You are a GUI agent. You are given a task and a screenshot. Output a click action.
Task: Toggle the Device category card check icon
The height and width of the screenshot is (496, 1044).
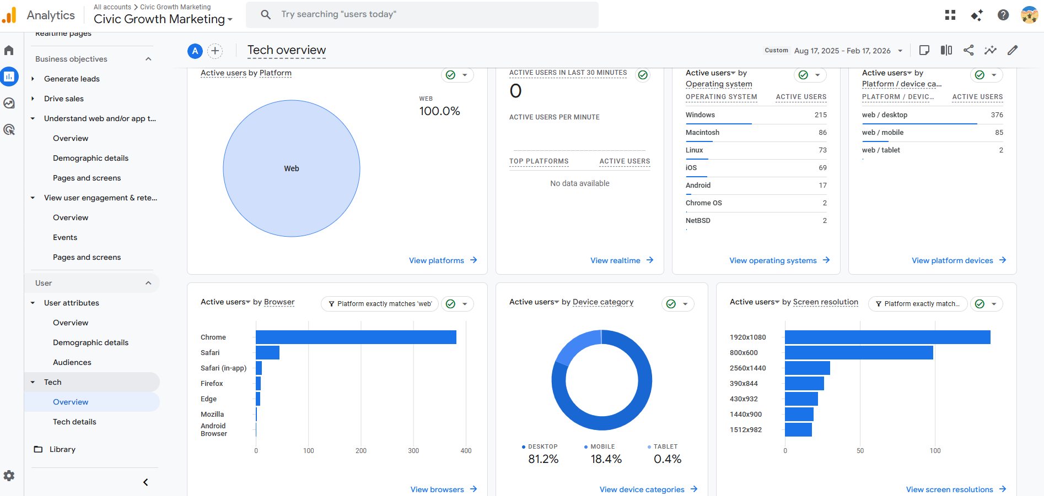[671, 304]
